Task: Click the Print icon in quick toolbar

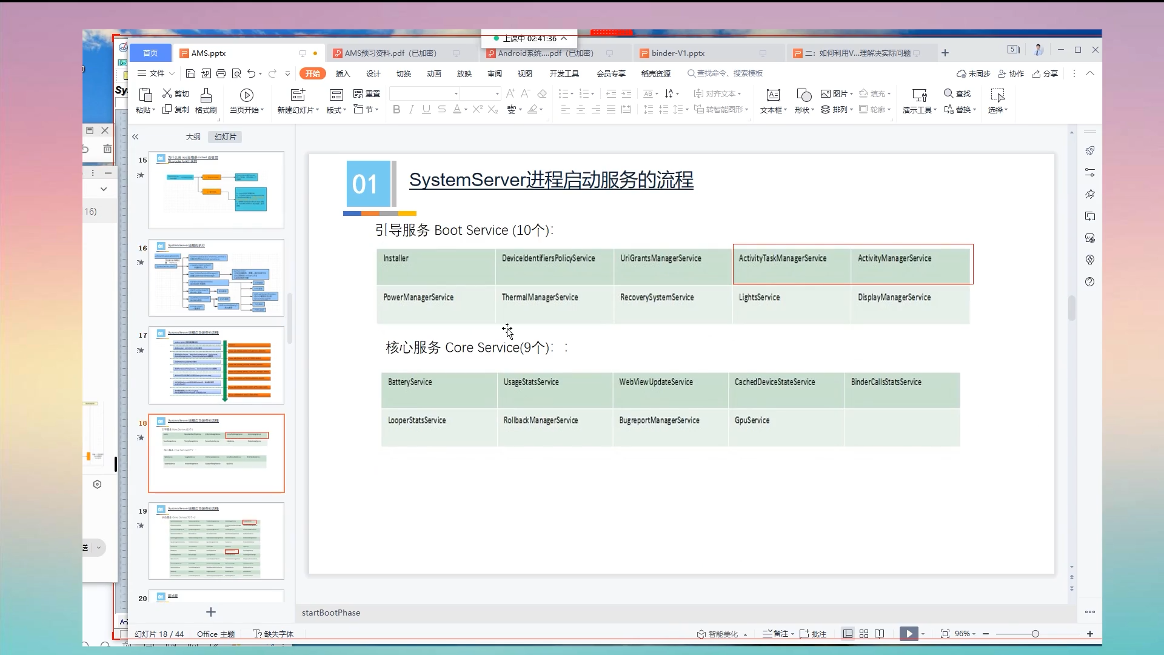Action: tap(221, 73)
